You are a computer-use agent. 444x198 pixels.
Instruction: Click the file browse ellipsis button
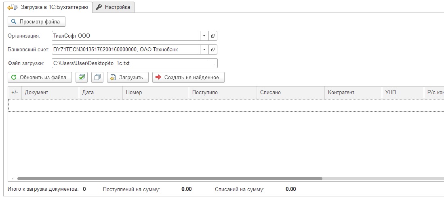click(213, 63)
